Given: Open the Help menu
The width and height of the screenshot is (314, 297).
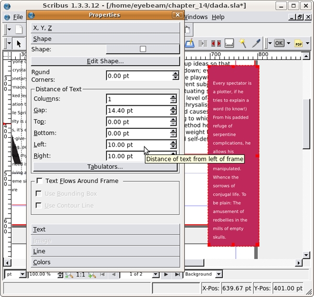Looking at the screenshot, I should coord(218,17).
